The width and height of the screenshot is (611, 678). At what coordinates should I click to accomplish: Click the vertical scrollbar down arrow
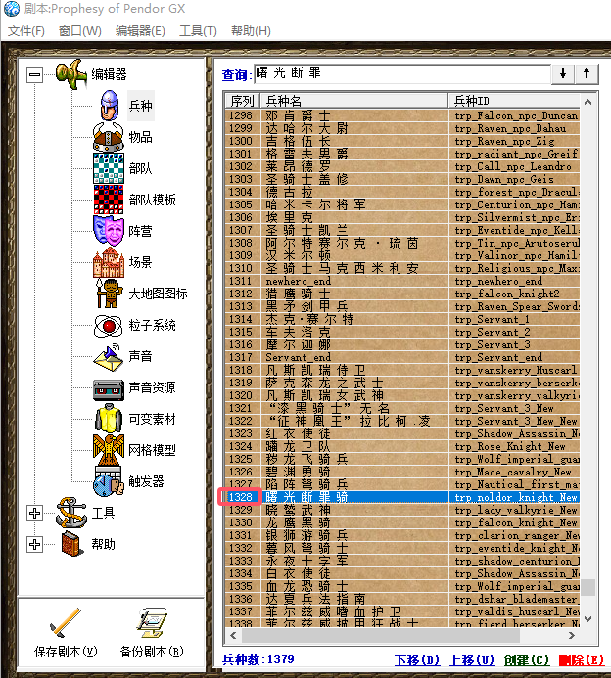point(587,618)
